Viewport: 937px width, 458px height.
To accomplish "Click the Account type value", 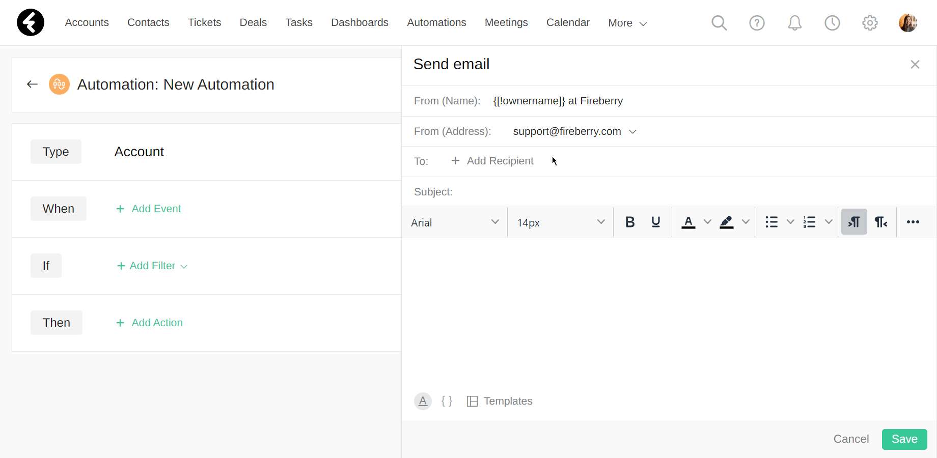I will point(139,152).
